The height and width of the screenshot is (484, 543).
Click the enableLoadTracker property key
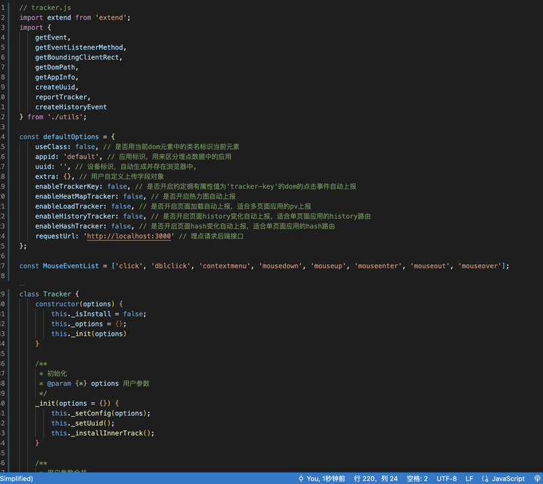[69, 206]
